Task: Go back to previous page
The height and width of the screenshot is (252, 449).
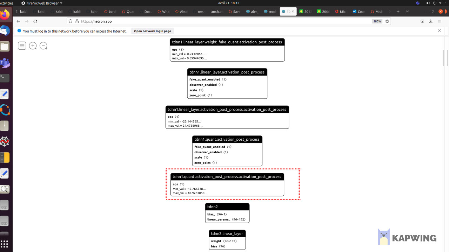Action: 19,21
